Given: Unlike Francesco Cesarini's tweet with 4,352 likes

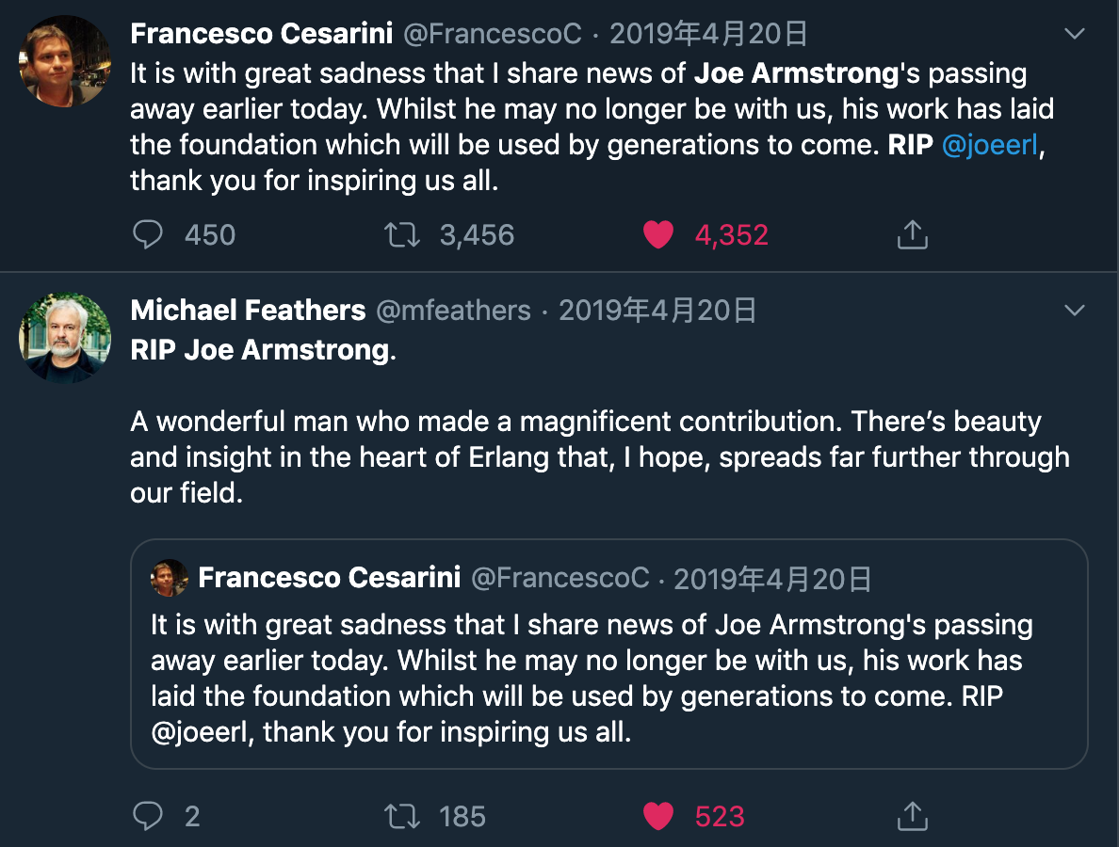Looking at the screenshot, I should pyautogui.click(x=658, y=234).
